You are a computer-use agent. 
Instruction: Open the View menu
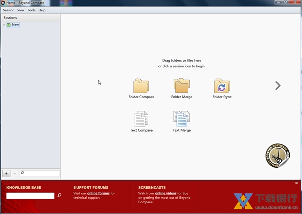[x=21, y=10]
